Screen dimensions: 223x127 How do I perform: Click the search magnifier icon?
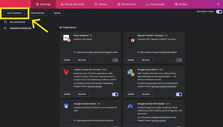[218, 4]
